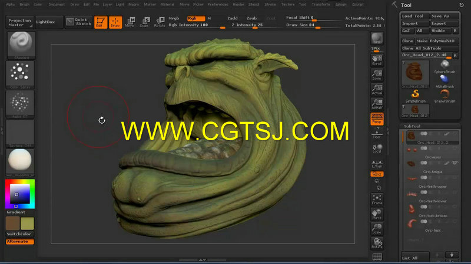Toggle Zadd sculpt mode
471x264 pixels.
click(232, 18)
